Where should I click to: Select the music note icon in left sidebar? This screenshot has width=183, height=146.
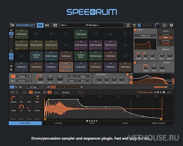(x=11, y=55)
